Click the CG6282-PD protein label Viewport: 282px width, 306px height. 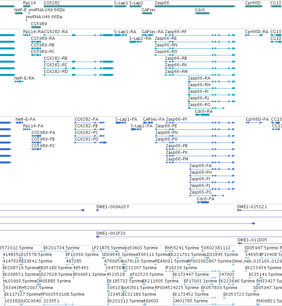(86, 139)
